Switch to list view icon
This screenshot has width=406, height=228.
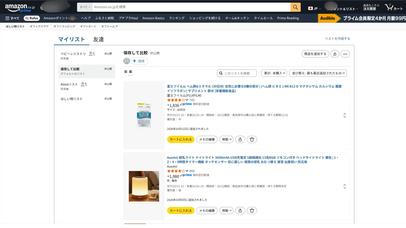(130, 72)
